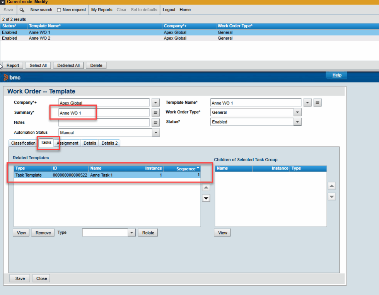Viewport: 379px width, 295px height.
Task: Collapse the Current mode banner arrow
Action: [3, 2]
